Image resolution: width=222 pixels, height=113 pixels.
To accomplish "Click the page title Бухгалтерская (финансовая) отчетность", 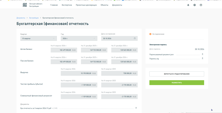I will [53, 24].
